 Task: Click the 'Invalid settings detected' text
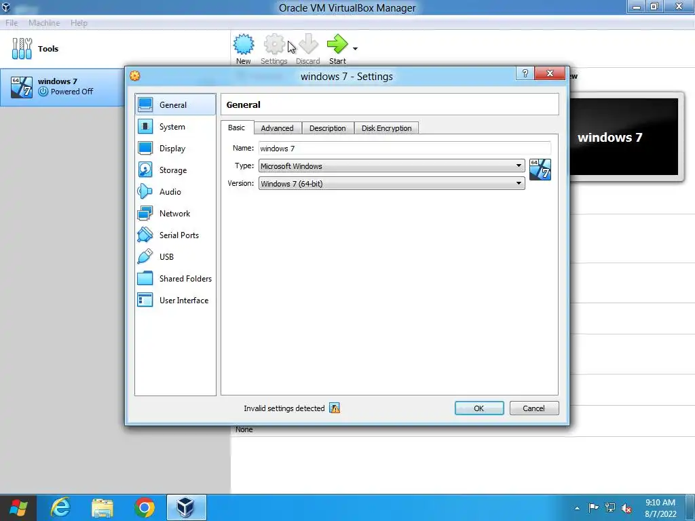(284, 408)
